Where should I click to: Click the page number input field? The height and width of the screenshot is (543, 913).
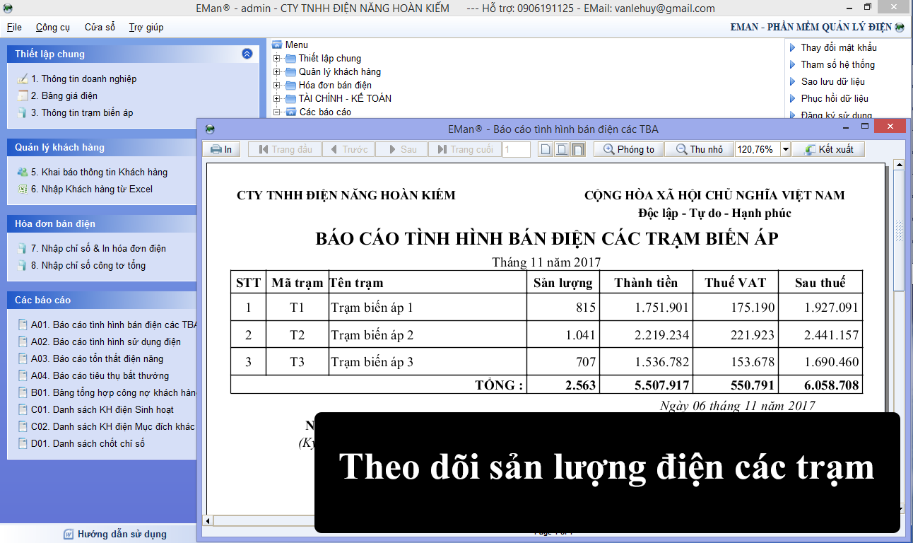coord(517,149)
